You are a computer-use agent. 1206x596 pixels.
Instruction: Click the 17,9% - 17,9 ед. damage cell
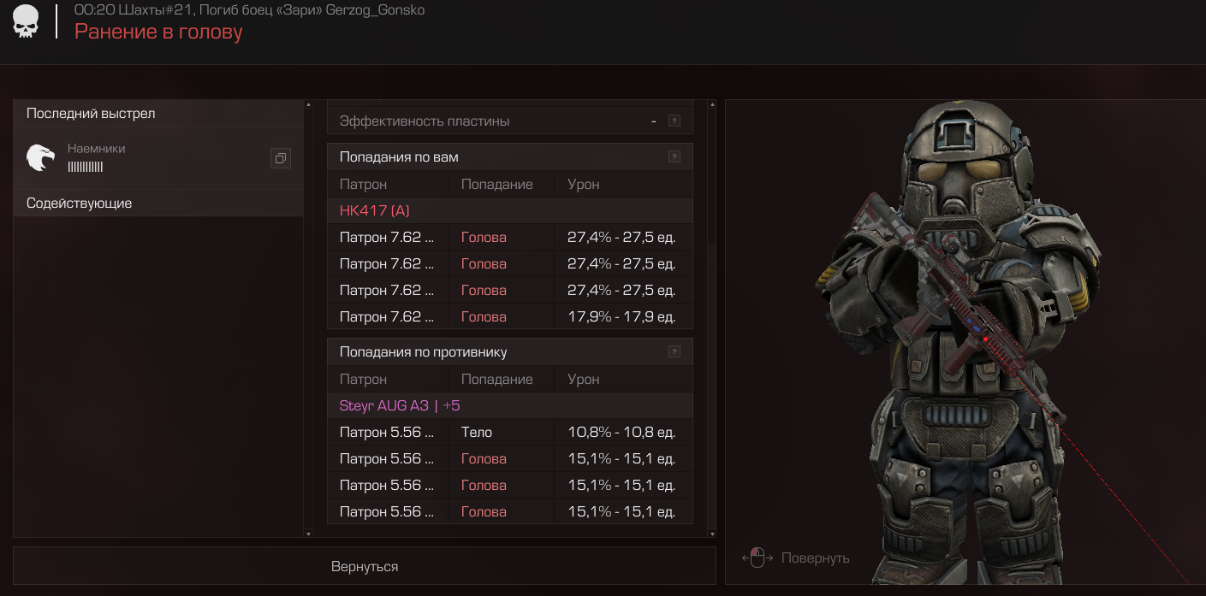(621, 316)
